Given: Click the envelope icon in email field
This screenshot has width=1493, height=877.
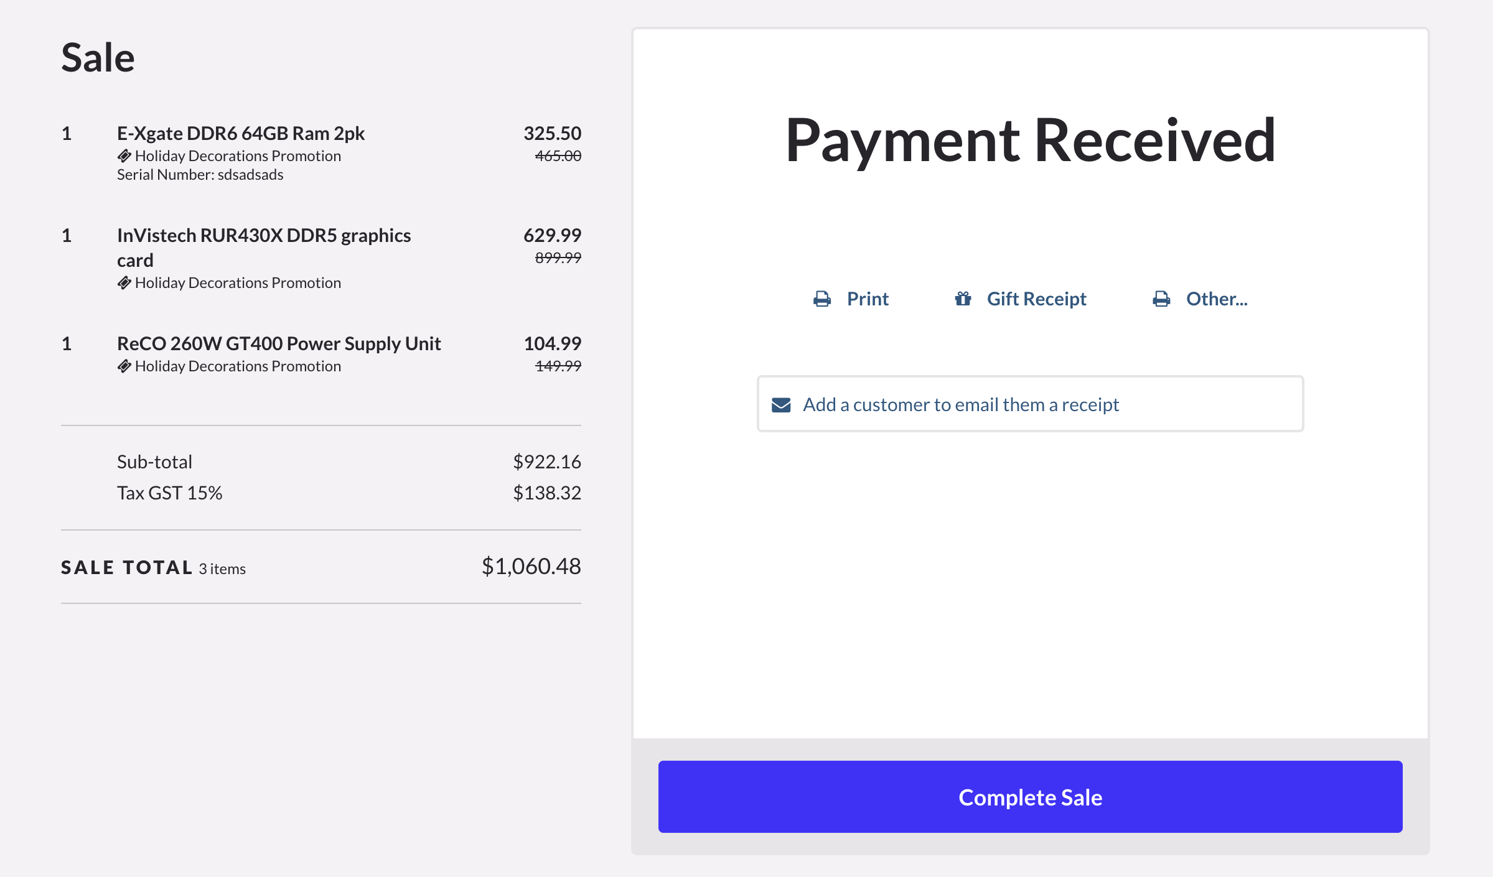Looking at the screenshot, I should pos(781,405).
